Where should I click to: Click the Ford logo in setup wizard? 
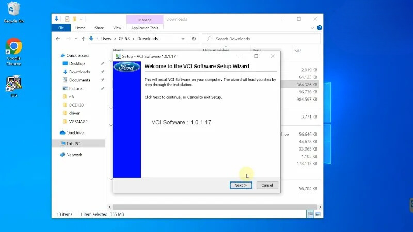tap(126, 67)
